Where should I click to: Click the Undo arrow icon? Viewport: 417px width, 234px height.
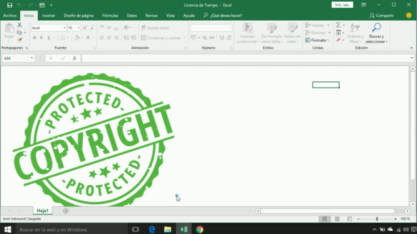19,5
